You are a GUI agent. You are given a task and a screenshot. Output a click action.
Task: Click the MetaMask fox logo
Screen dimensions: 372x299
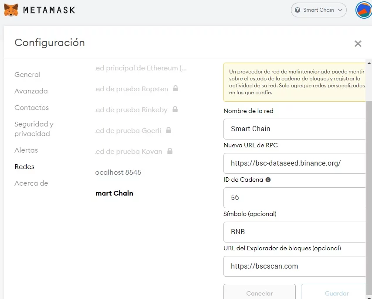11,10
